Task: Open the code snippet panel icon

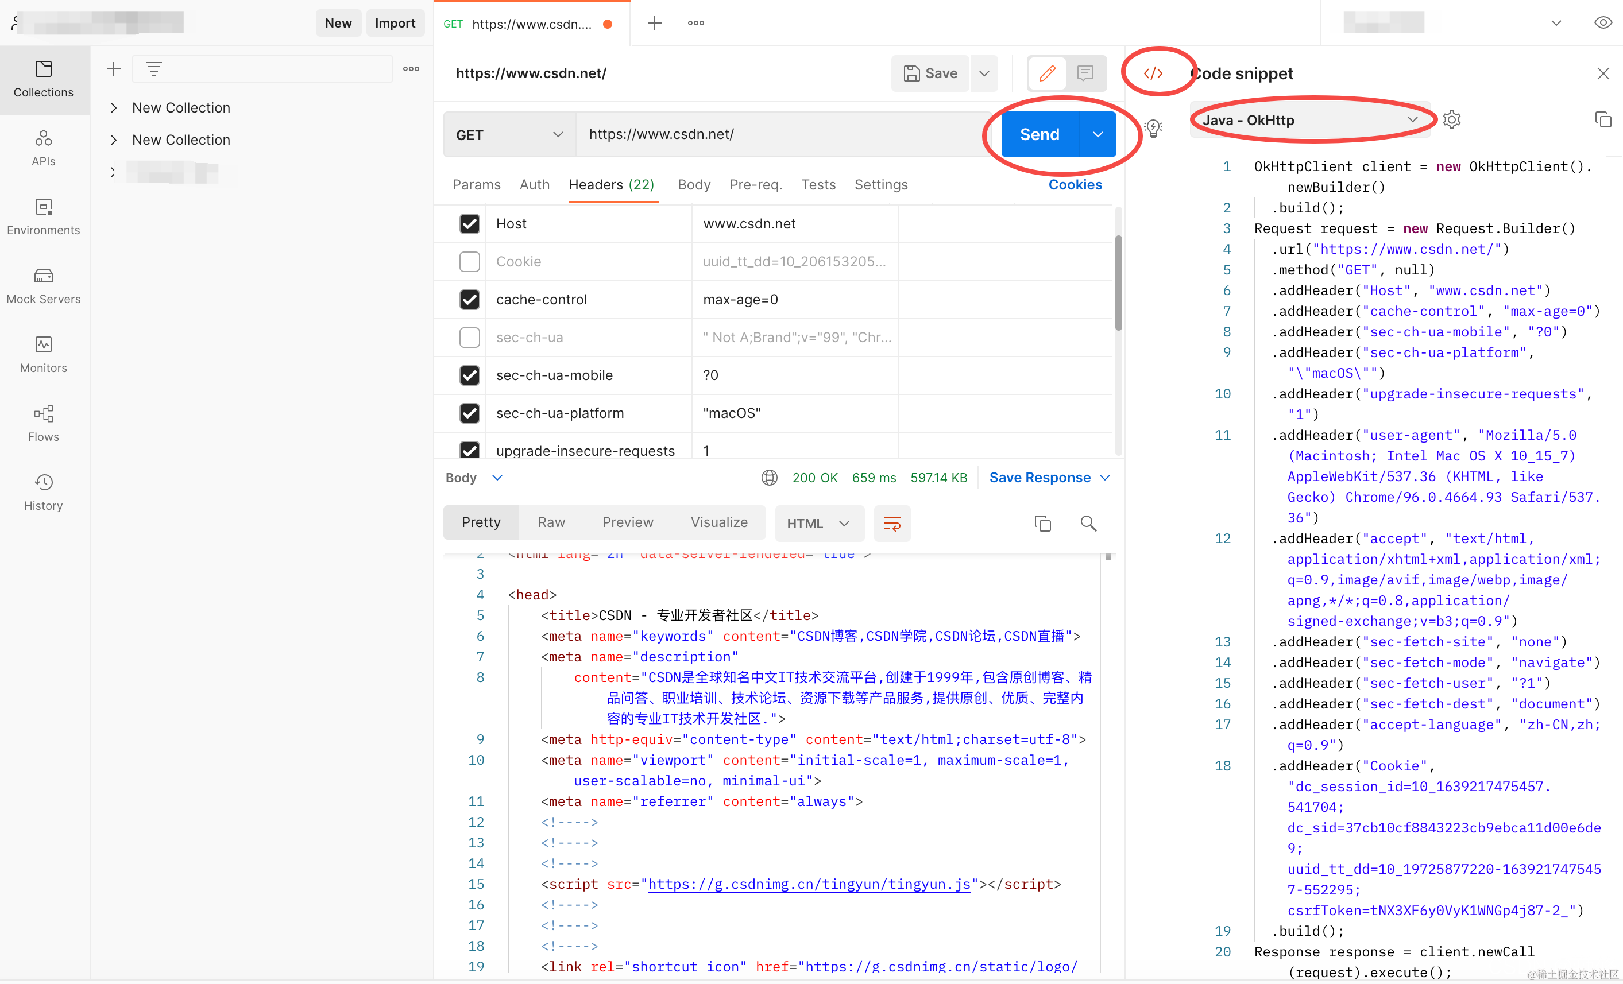Action: coord(1153,73)
